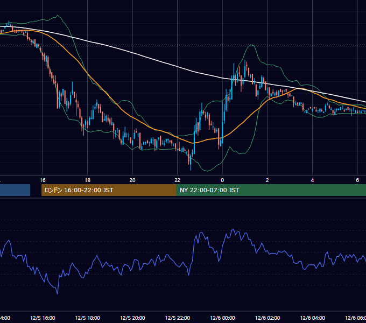Click the 0 hour label on price chart axis
Image resolution: width=366 pixels, height=323 pixels.
click(x=222, y=180)
